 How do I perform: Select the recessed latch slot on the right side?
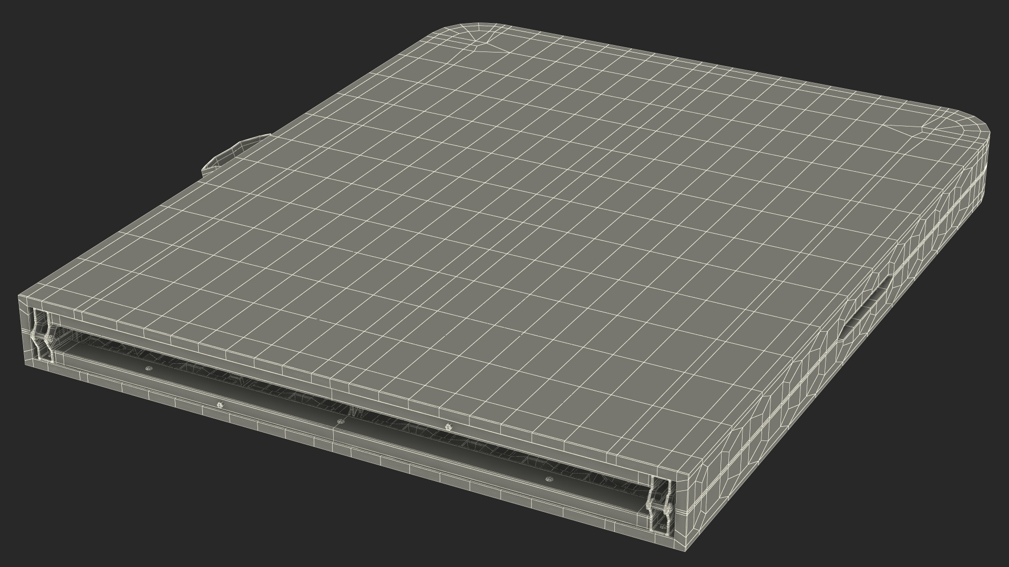point(867,309)
